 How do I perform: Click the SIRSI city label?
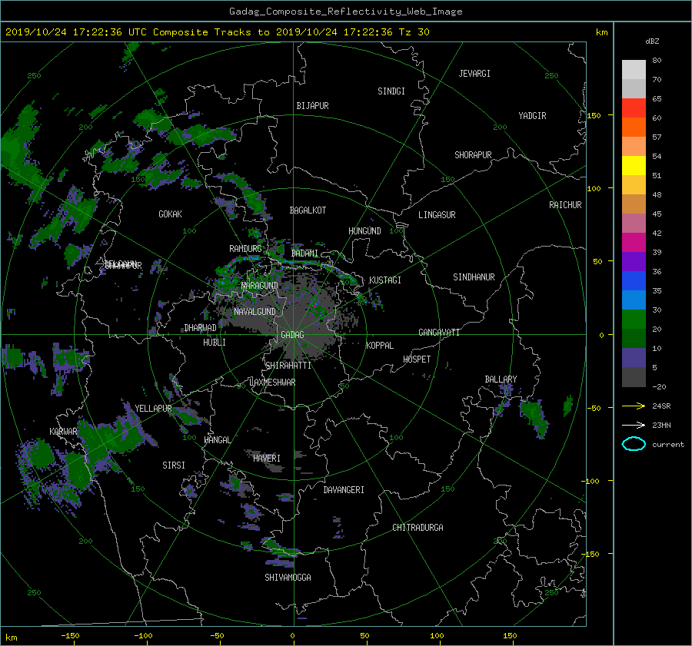point(174,465)
